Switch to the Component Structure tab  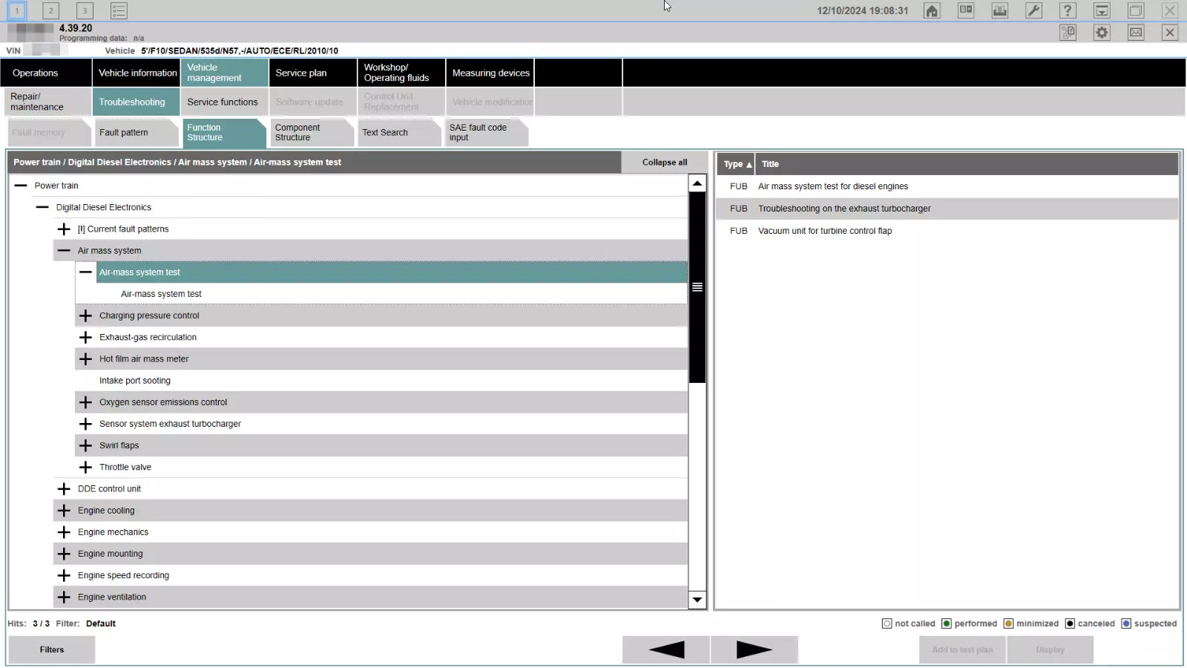pyautogui.click(x=310, y=132)
